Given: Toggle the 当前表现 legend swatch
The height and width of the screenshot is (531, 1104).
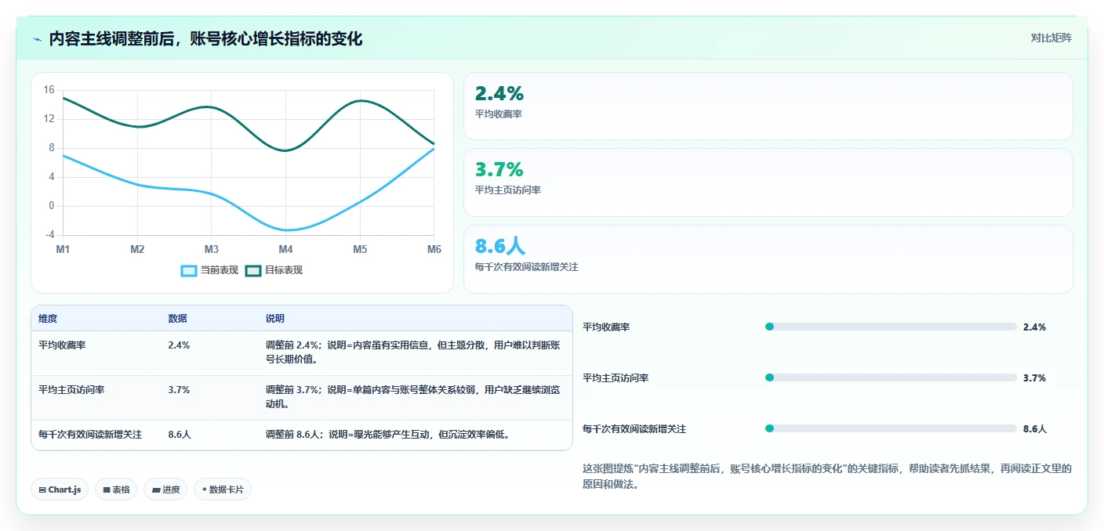Looking at the screenshot, I should (x=189, y=270).
